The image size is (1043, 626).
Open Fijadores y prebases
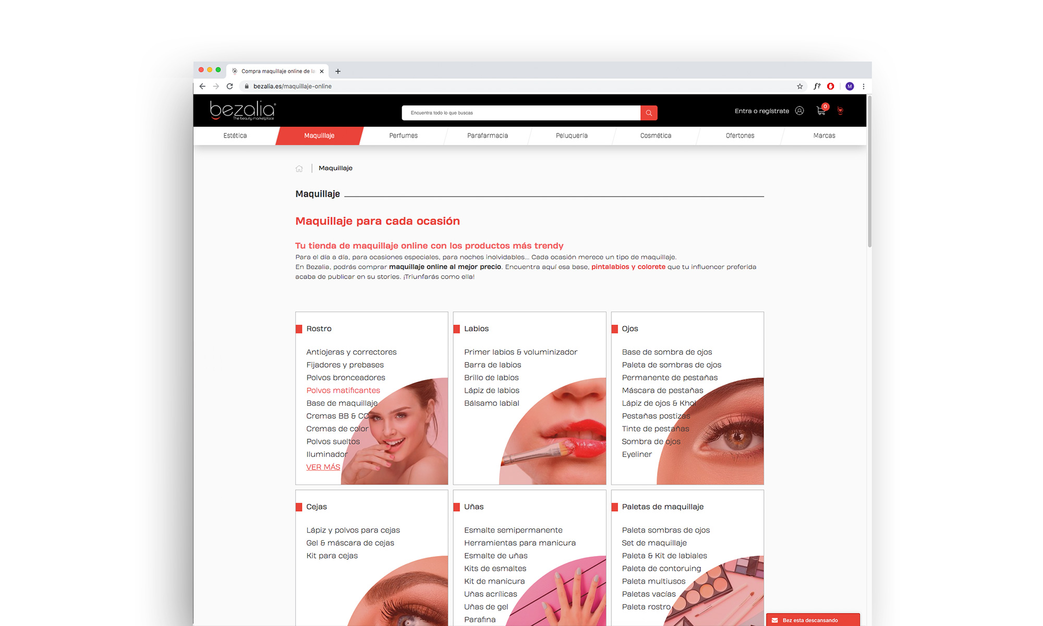345,365
